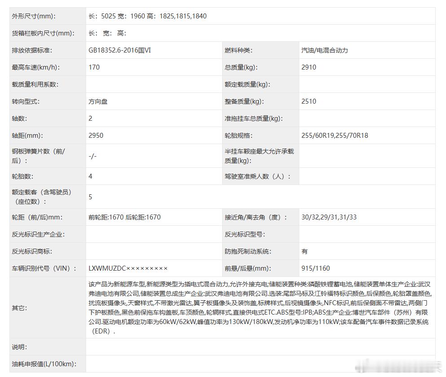Click the 排放依据标准 label
Viewport: 446px width, 377px height.
(x=32, y=50)
